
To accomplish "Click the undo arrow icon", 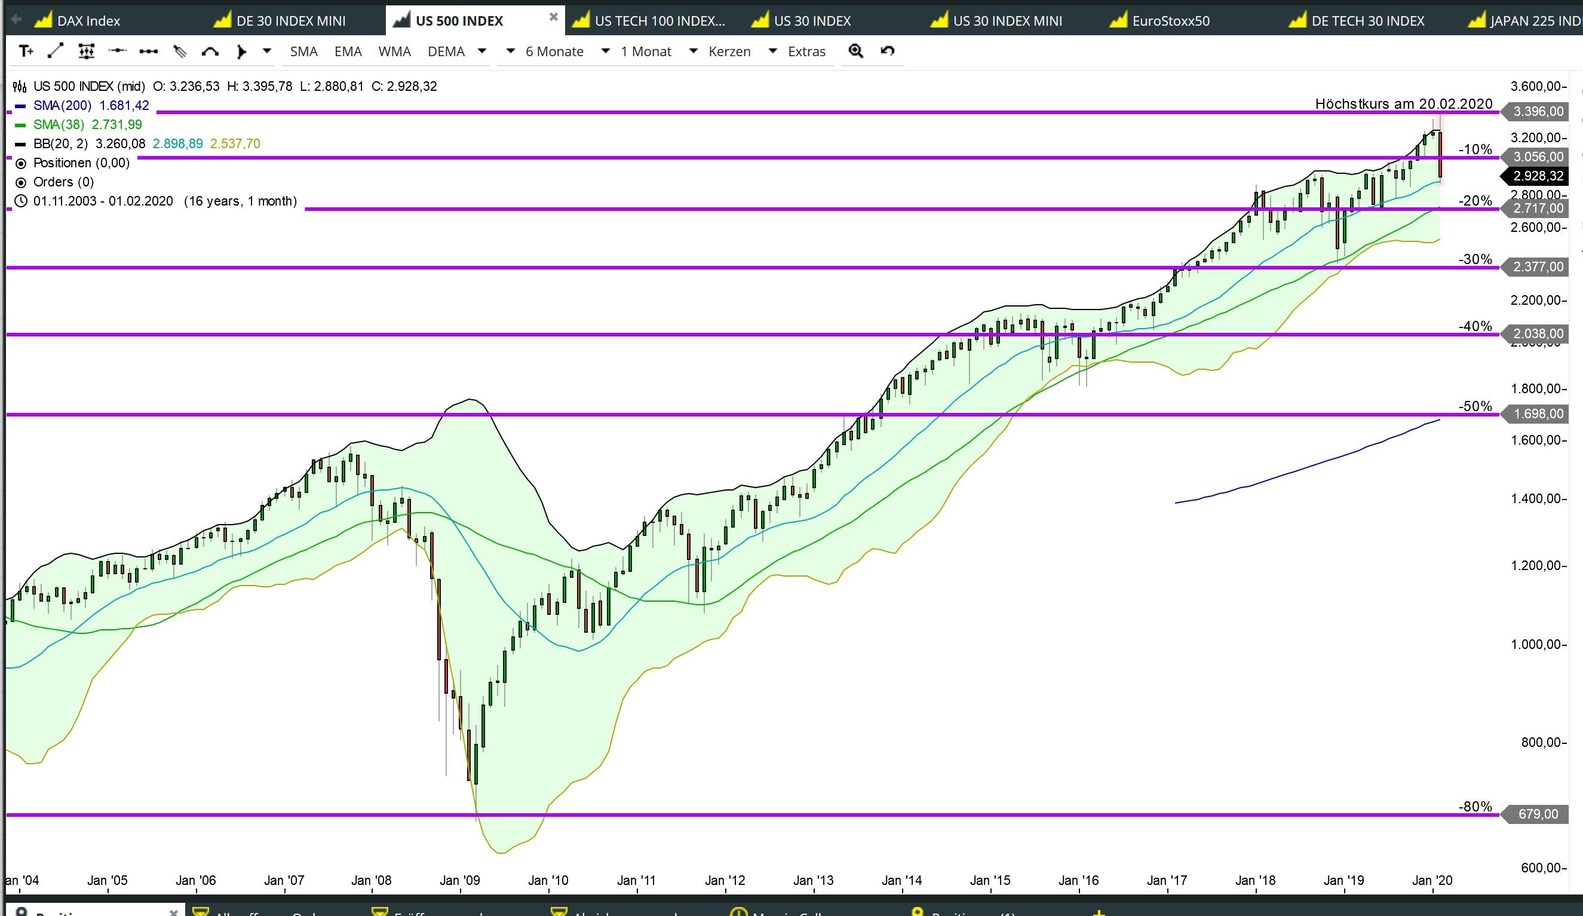I will coord(887,51).
